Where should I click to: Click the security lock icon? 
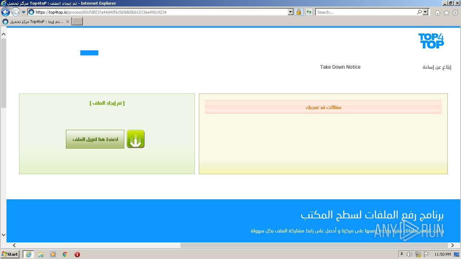[299, 12]
